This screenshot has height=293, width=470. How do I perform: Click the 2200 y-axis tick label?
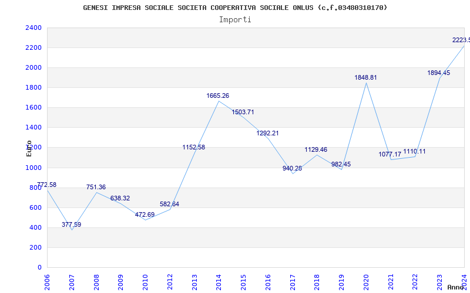tap(33, 48)
